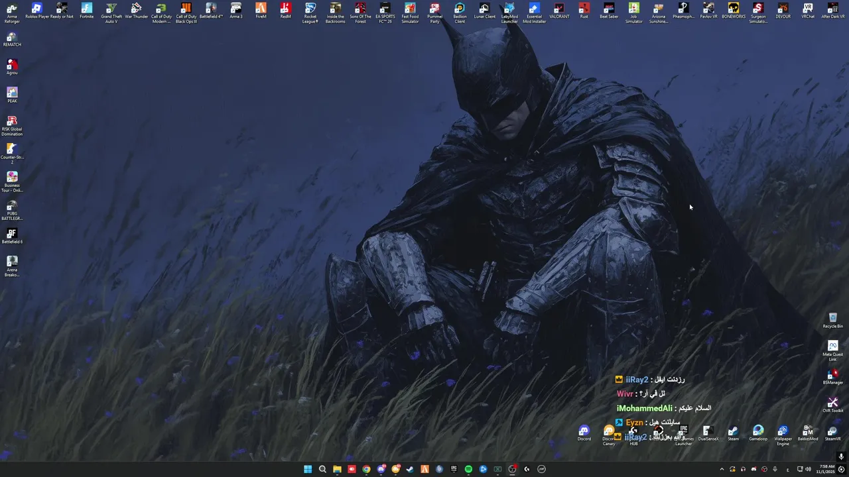Click the Arena Breakout icon
The image size is (849, 477).
coord(12,266)
